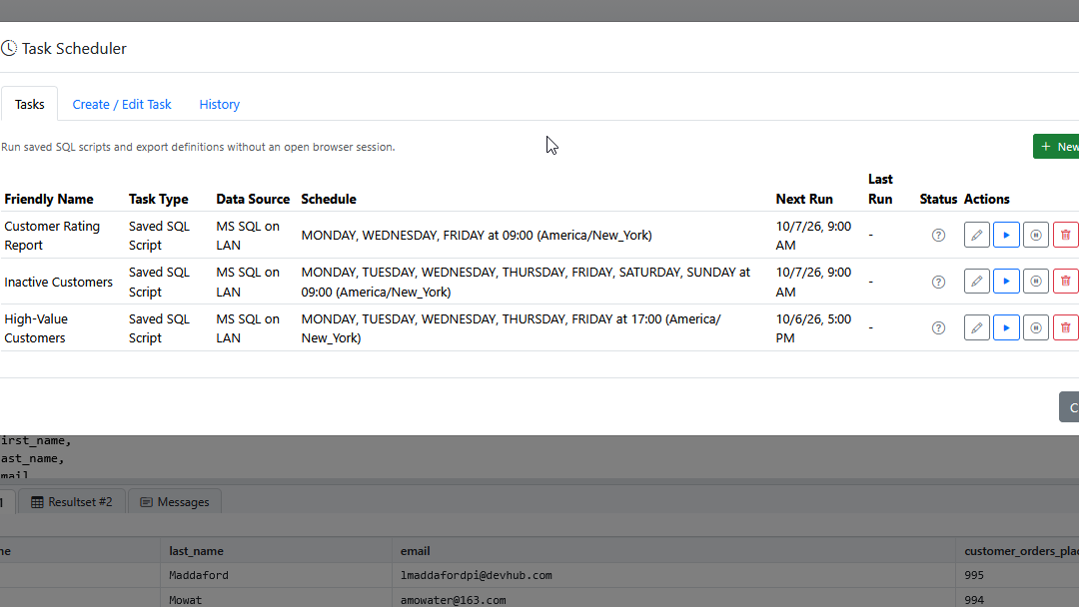Open the Create / Edit Task tab

122,105
